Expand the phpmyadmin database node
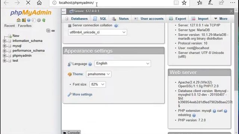The image size is (239, 134). (4, 55)
